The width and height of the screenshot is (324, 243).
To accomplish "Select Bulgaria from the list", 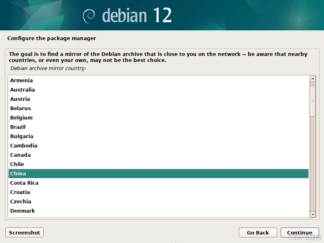I will click(x=159, y=136).
